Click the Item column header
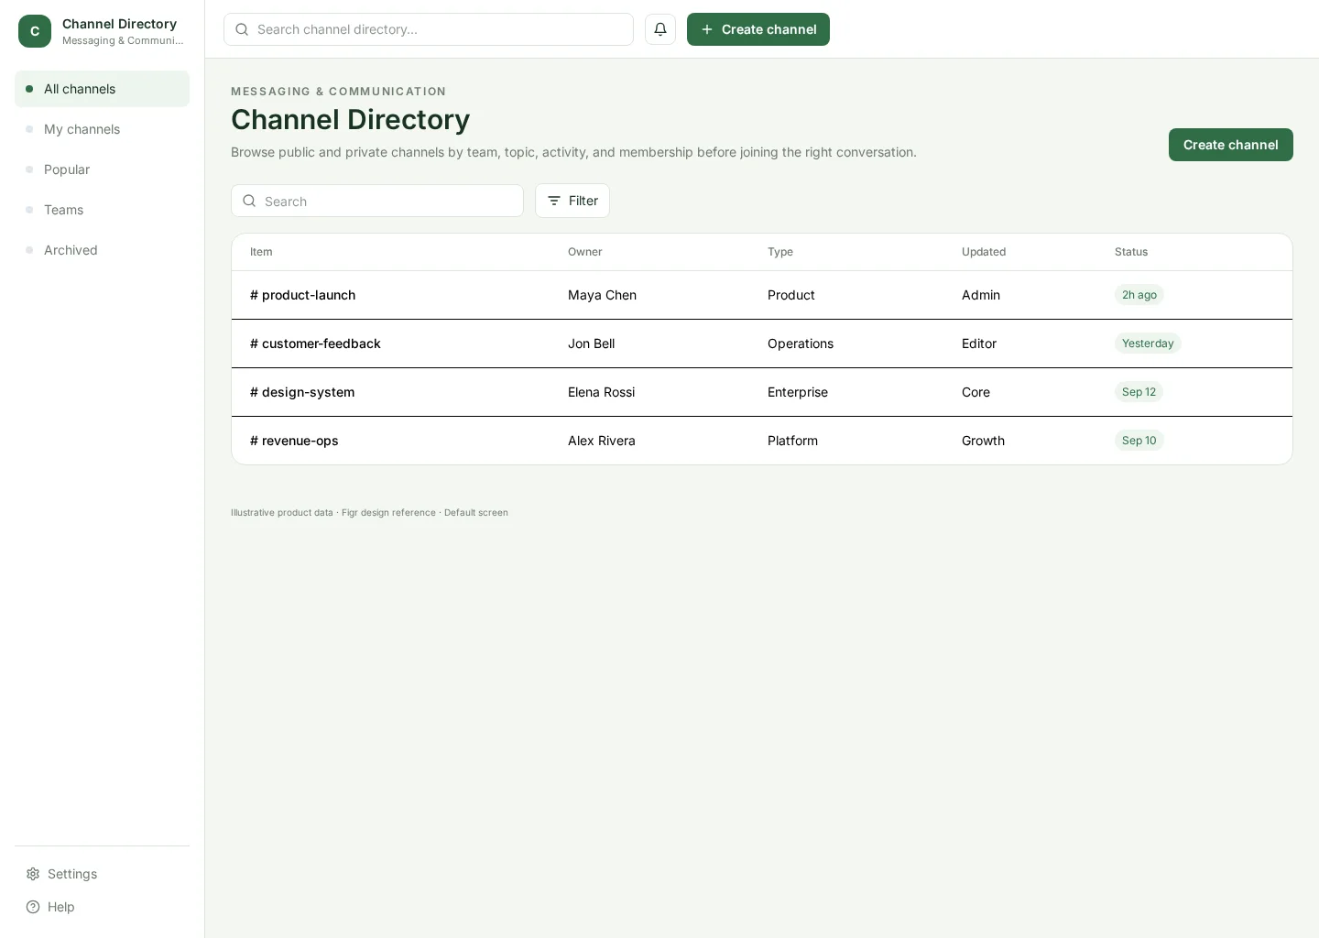Image resolution: width=1319 pixels, height=938 pixels. point(261,252)
